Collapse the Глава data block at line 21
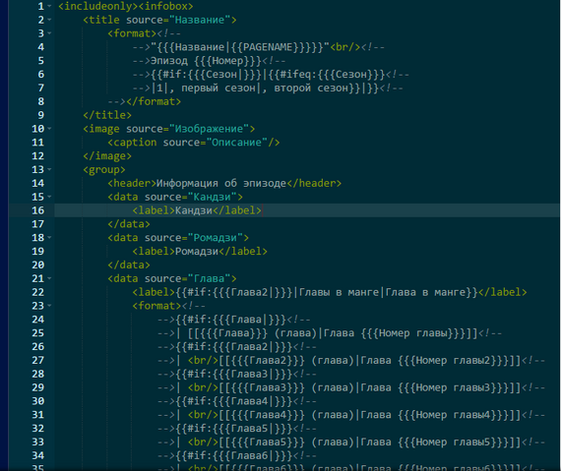 pyautogui.click(x=49, y=278)
